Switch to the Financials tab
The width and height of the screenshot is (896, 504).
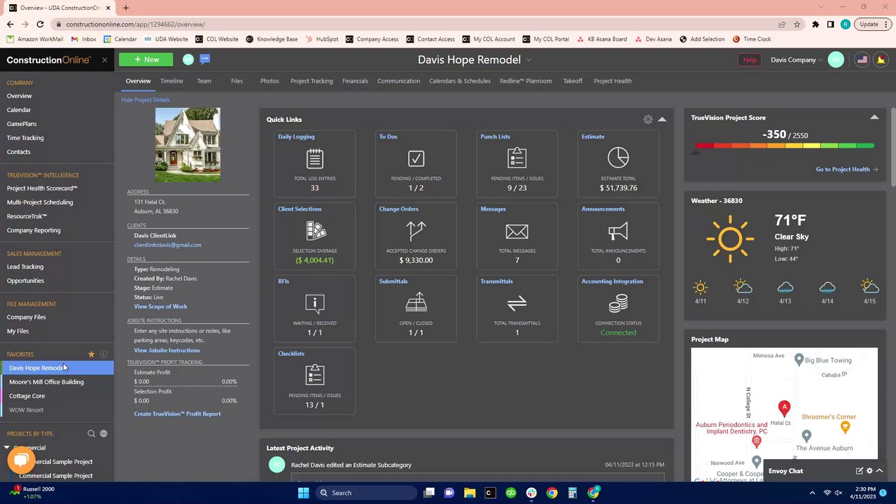click(x=355, y=81)
